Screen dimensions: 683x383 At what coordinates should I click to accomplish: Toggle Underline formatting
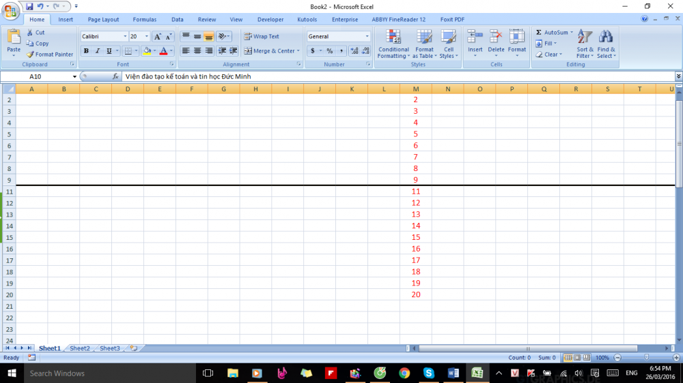(109, 51)
